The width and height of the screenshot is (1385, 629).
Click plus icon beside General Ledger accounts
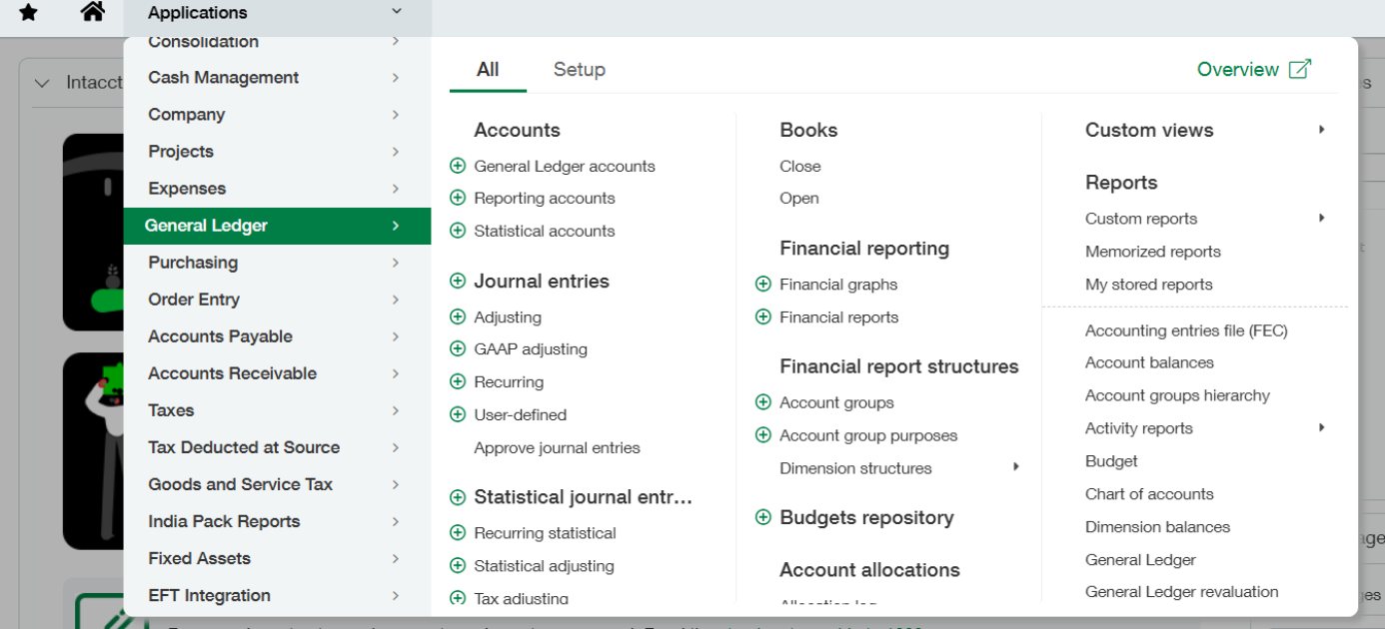458,167
